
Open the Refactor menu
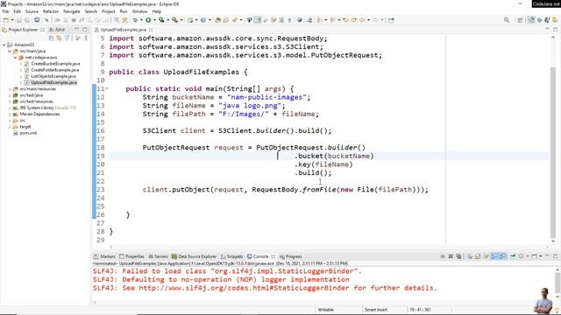click(51, 11)
